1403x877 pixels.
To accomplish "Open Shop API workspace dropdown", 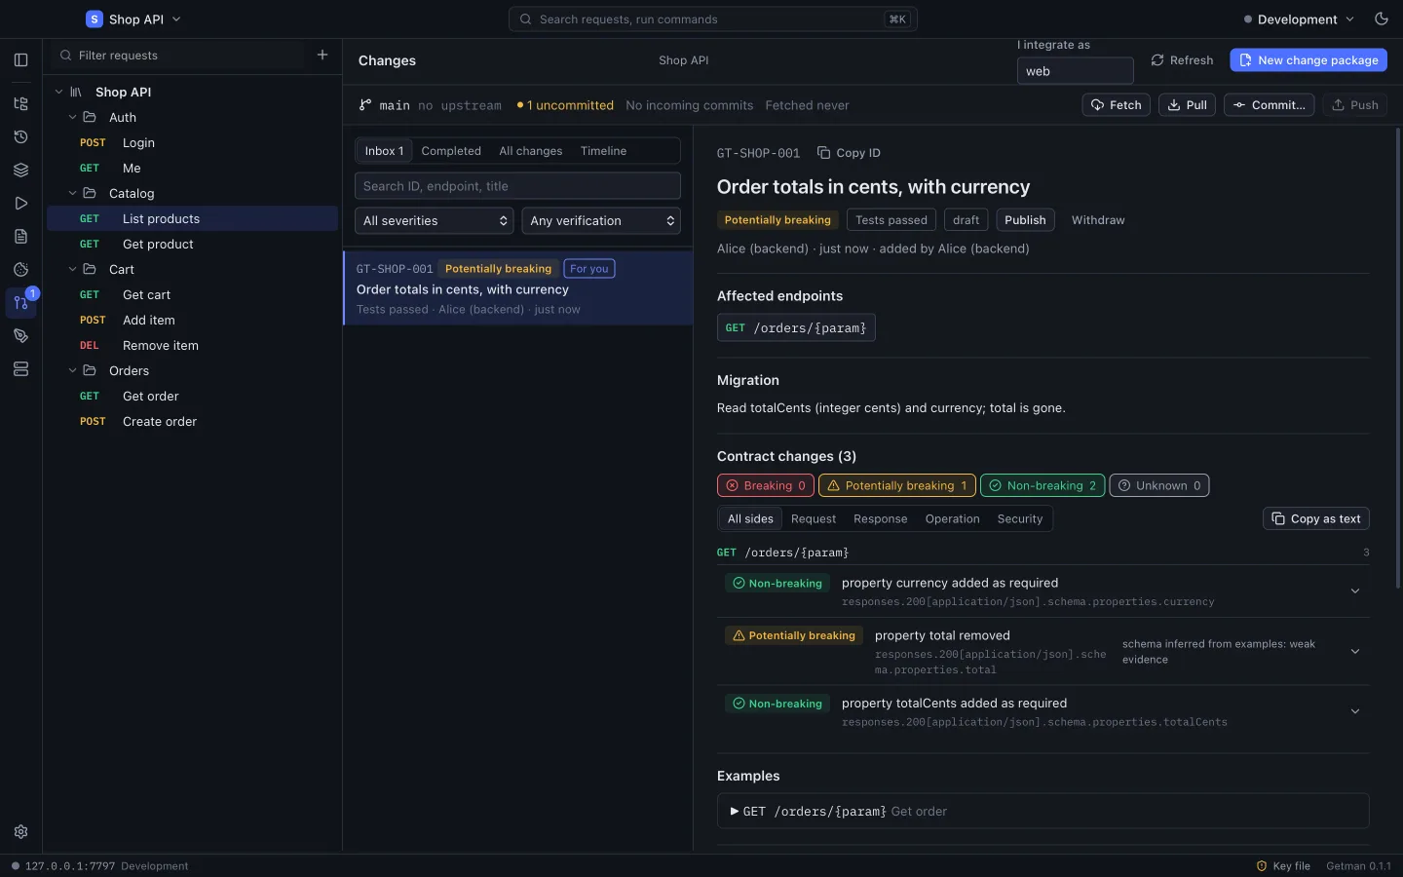I will tap(133, 19).
